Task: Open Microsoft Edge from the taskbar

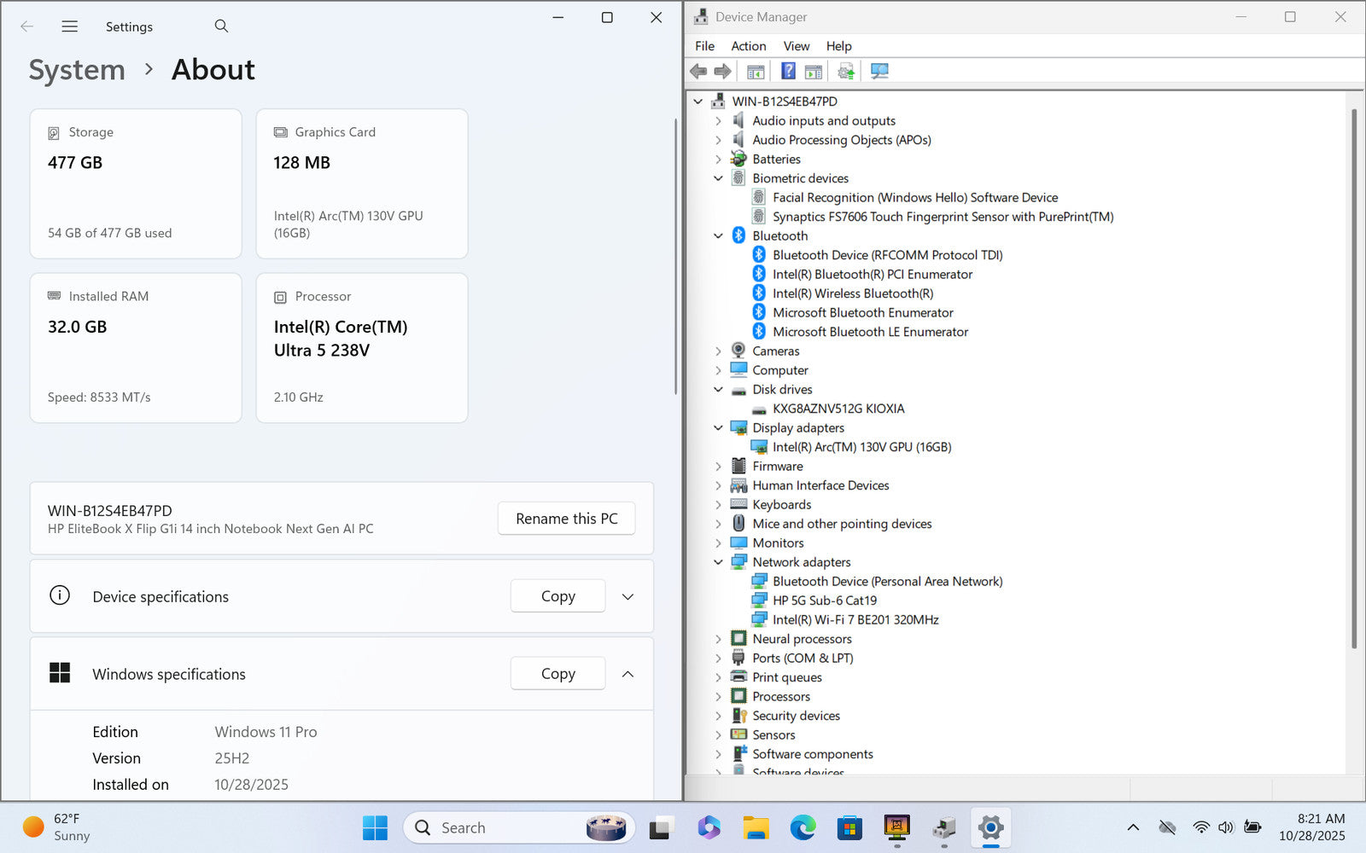Action: tap(803, 827)
